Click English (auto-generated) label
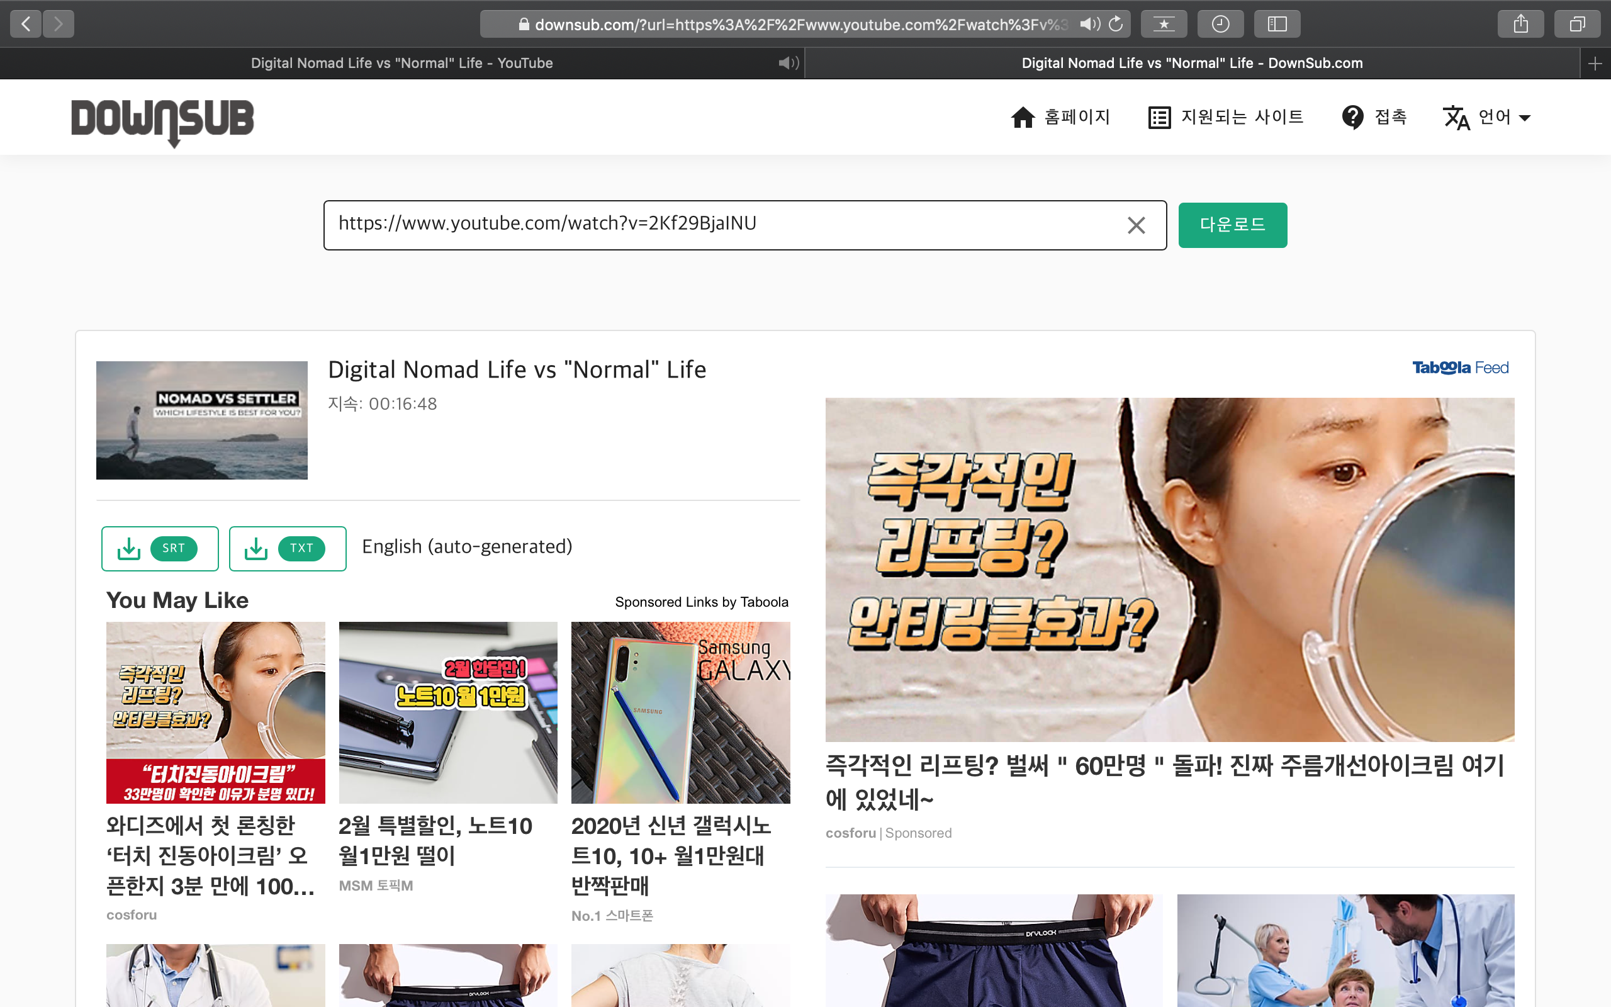 467,547
